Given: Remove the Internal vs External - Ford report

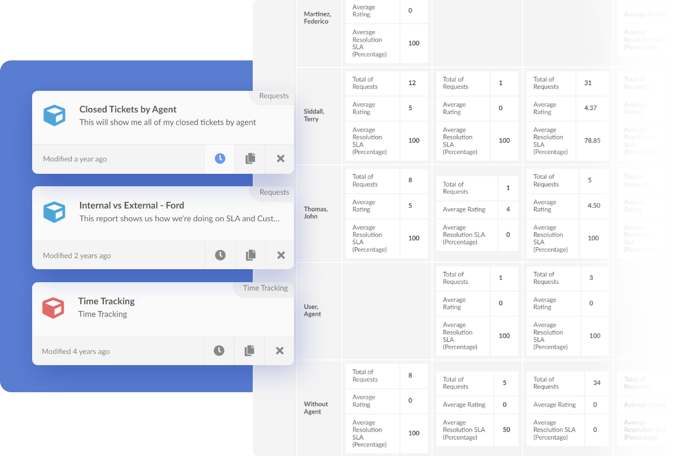Looking at the screenshot, I should coord(280,255).
